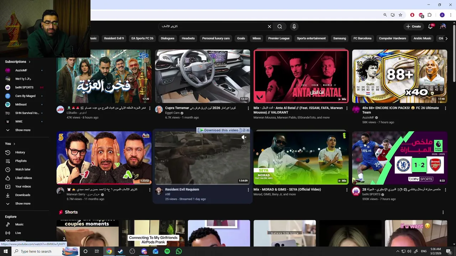
Task: Select the Premier League chip
Action: (279, 38)
